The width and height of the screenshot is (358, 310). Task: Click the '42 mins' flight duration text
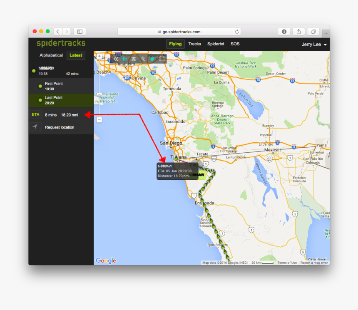coord(72,74)
